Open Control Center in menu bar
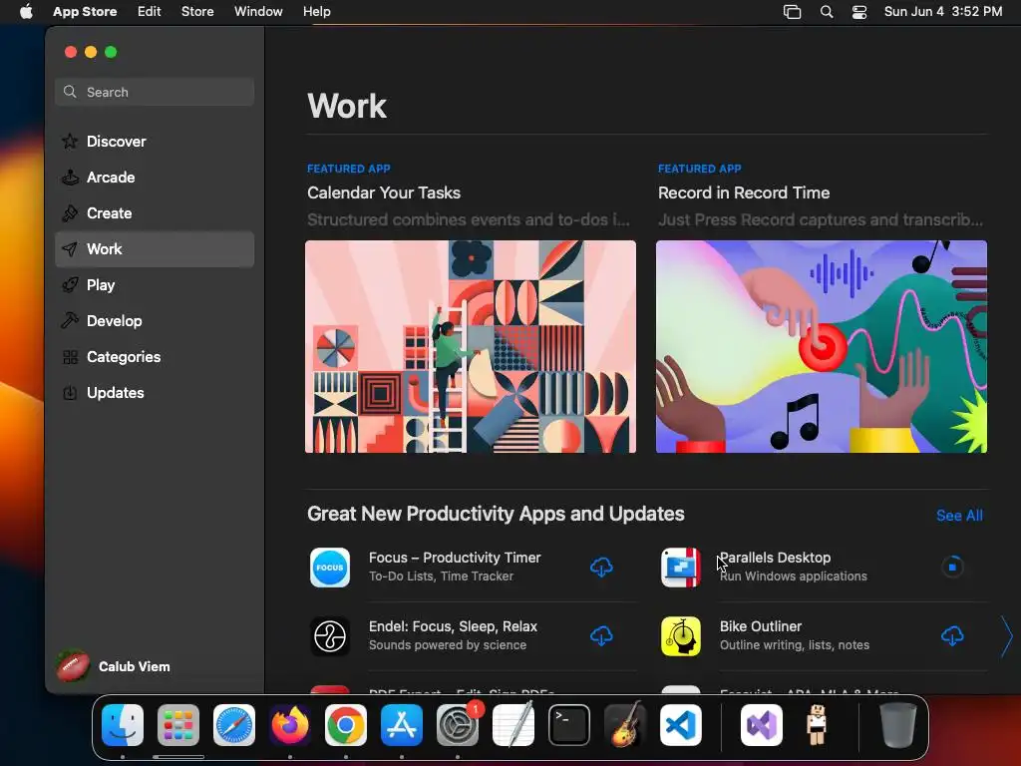The width and height of the screenshot is (1021, 766). (859, 12)
